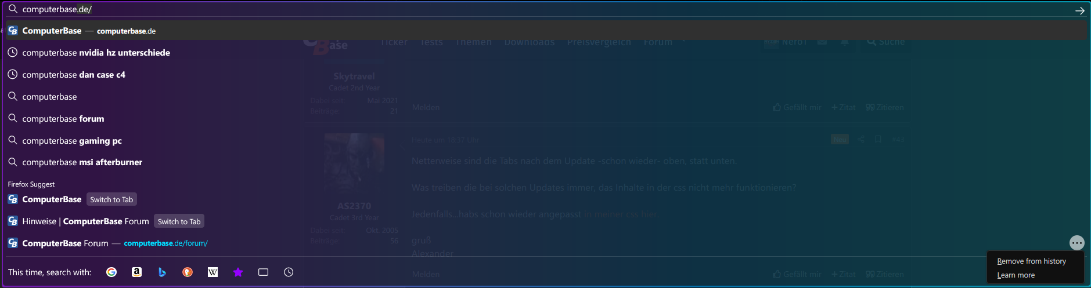Click the ComputerBase favicon in top result
The image size is (1091, 288).
13,31
